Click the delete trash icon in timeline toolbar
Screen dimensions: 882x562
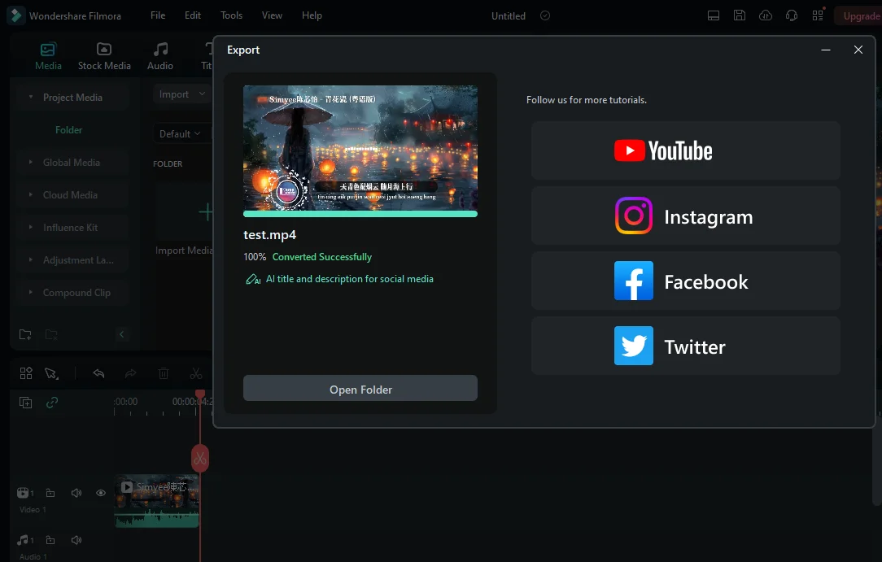click(x=163, y=373)
